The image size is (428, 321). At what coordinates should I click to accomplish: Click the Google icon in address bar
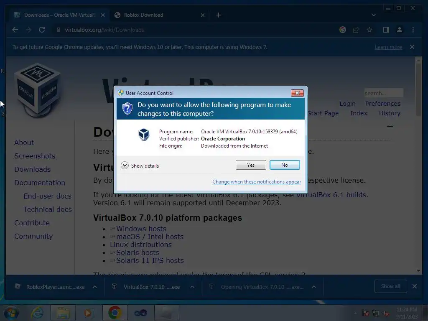pyautogui.click(x=343, y=30)
